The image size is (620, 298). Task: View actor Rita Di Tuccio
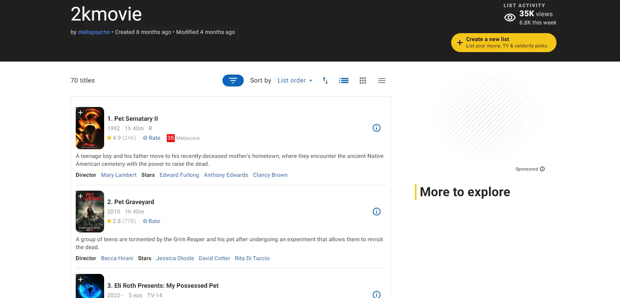coord(252,258)
